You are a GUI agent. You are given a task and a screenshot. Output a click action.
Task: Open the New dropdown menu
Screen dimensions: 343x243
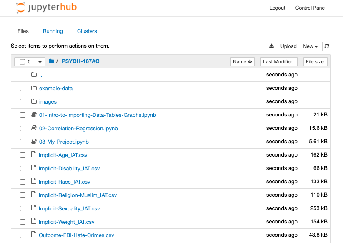tap(310, 46)
